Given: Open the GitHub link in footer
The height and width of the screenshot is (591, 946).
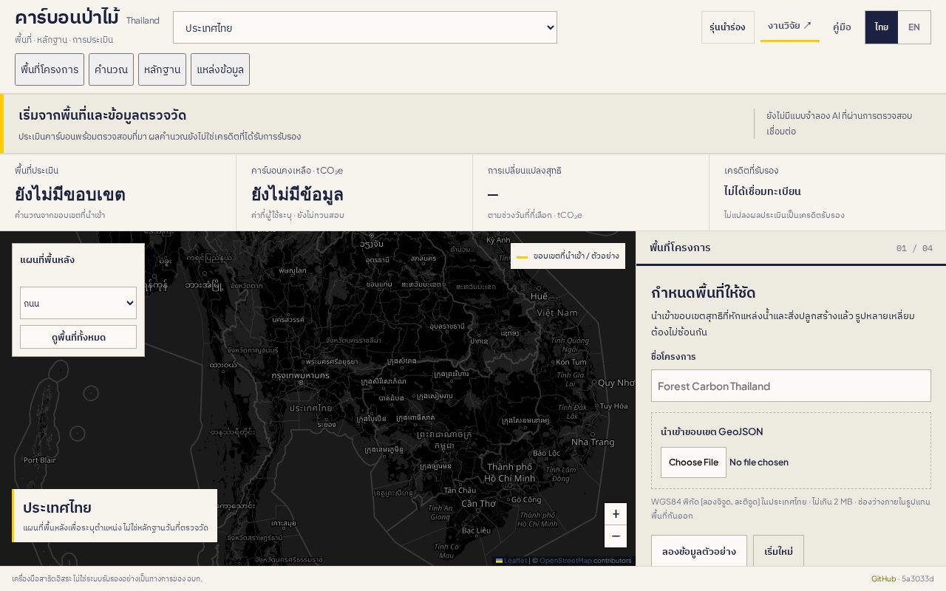Looking at the screenshot, I should (883, 578).
